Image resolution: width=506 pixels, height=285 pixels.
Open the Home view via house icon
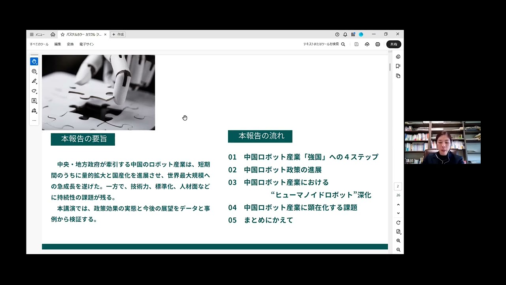tap(53, 34)
